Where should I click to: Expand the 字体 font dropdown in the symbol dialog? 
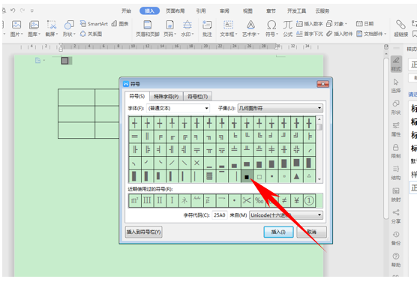click(x=206, y=108)
